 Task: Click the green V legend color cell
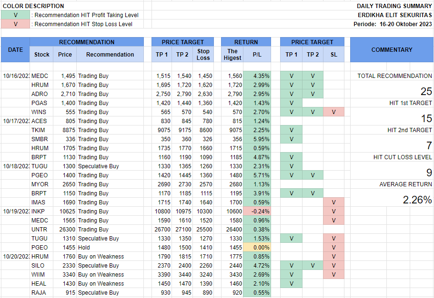click(x=15, y=15)
